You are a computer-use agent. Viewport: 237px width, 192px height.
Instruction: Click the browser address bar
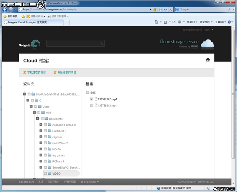click(85, 10)
